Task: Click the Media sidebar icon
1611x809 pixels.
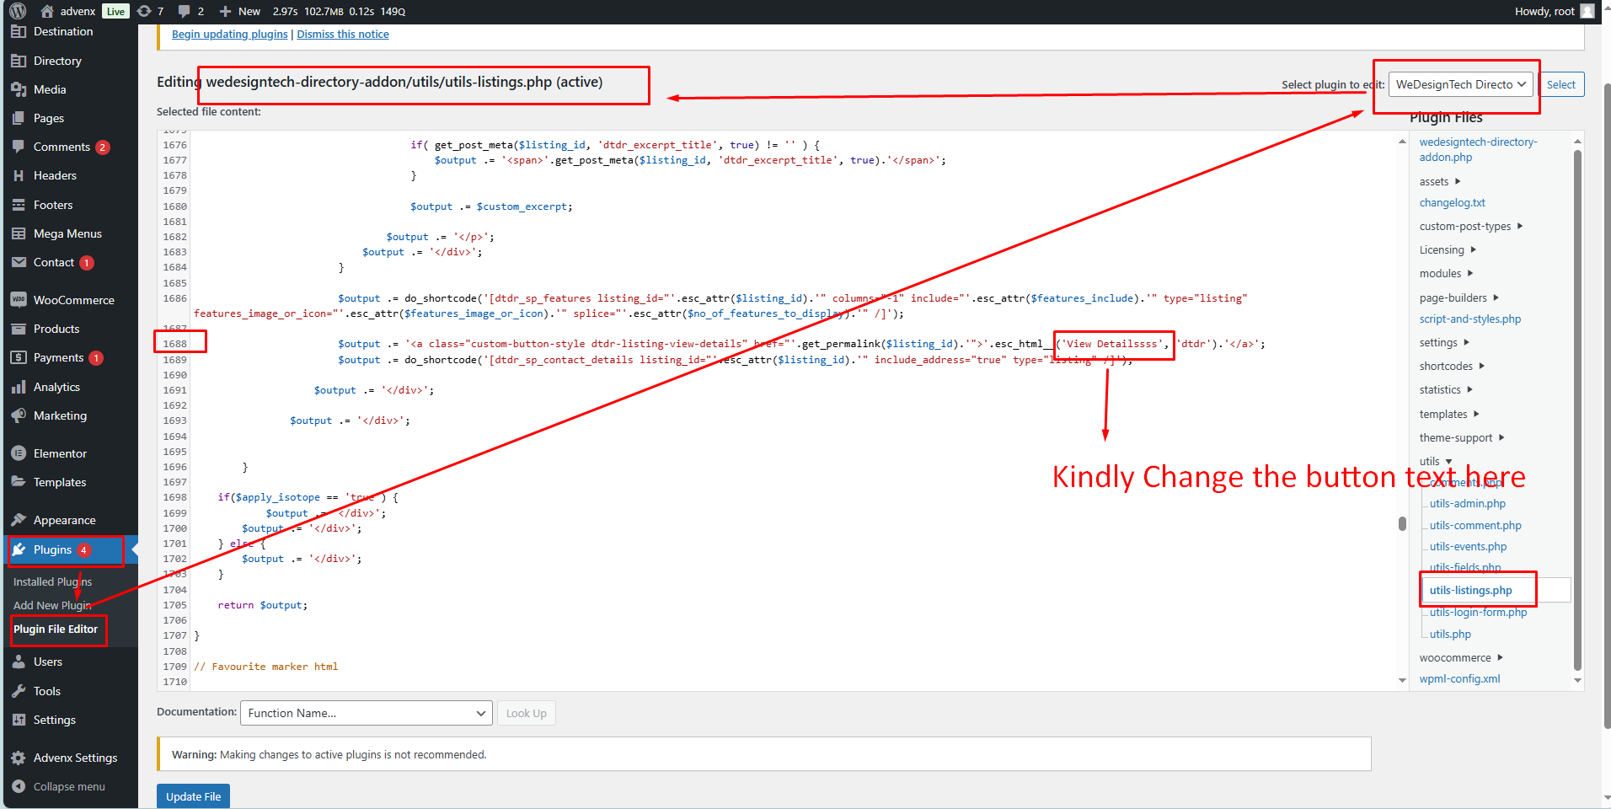Action: coord(19,89)
